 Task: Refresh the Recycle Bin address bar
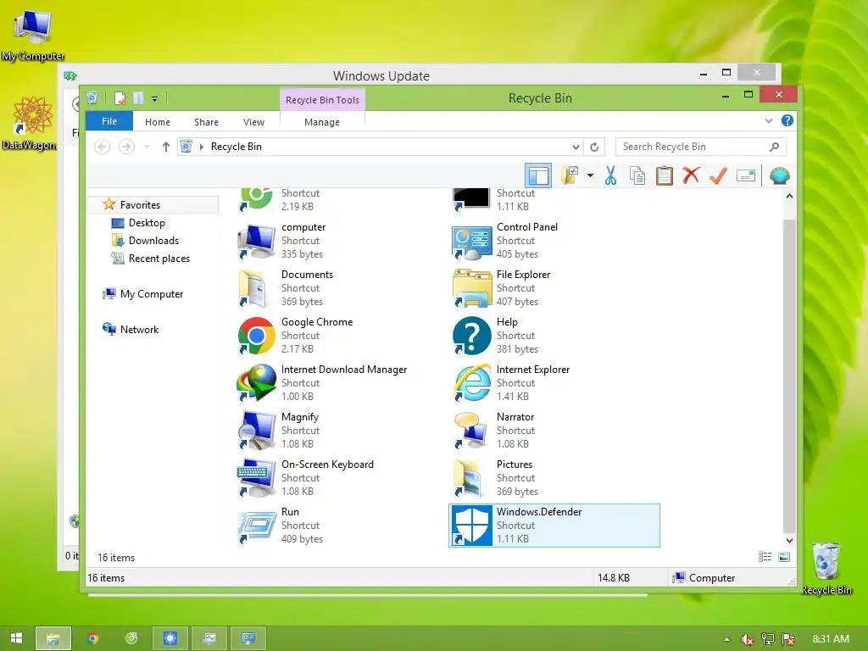pos(594,147)
